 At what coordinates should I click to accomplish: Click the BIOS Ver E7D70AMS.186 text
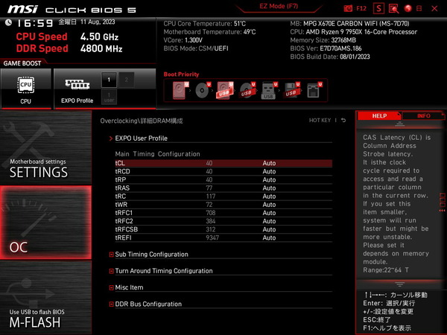pos(326,48)
